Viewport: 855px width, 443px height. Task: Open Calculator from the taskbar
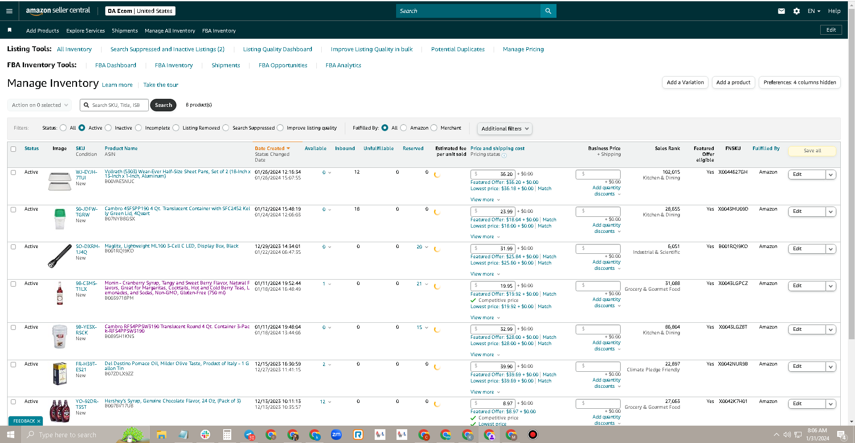(x=227, y=435)
